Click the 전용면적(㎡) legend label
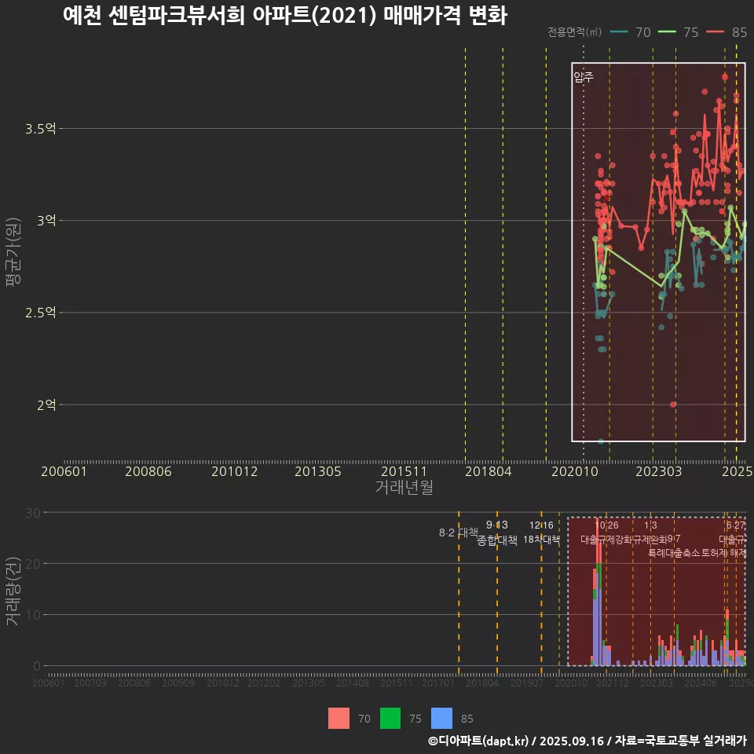Screen dimensions: 754x754 575,31
